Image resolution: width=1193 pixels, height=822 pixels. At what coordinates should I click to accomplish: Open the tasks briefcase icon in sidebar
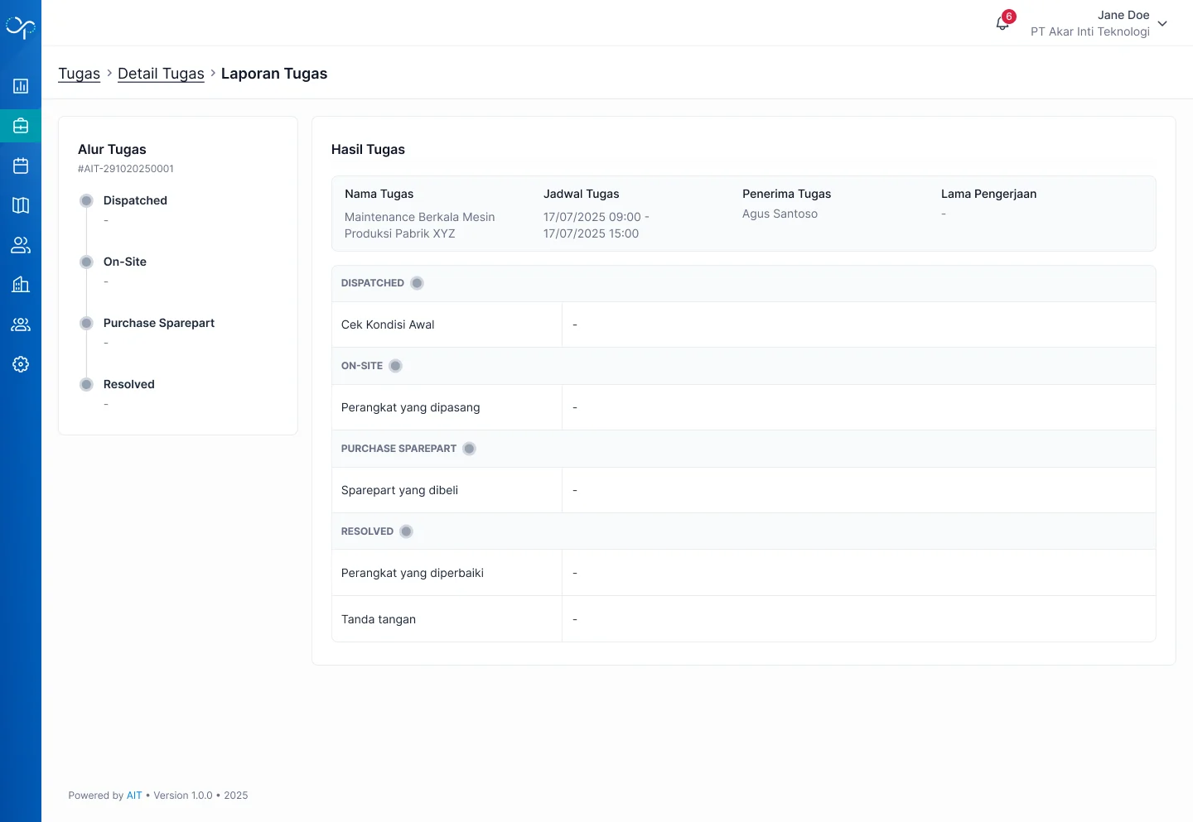point(21,126)
